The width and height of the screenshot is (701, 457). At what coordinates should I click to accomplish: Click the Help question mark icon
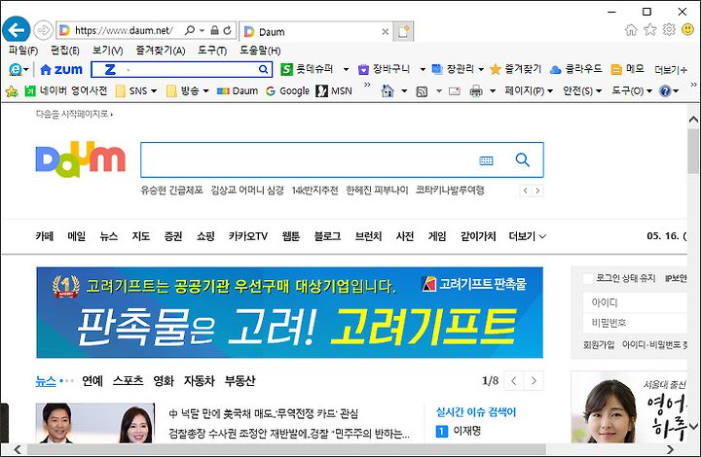[x=665, y=91]
